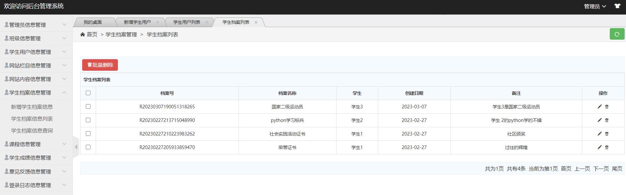The height and width of the screenshot is (195, 626).
Task: Click the green refresh icon button
Action: pyautogui.click(x=617, y=34)
